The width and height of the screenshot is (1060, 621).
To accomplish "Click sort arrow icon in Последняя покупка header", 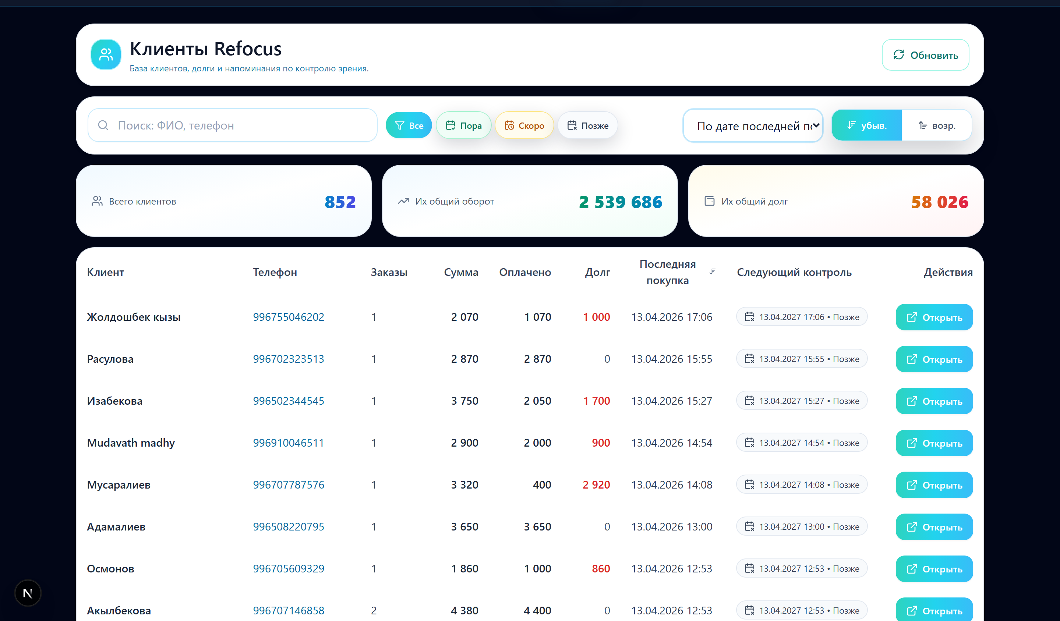I will pos(712,272).
